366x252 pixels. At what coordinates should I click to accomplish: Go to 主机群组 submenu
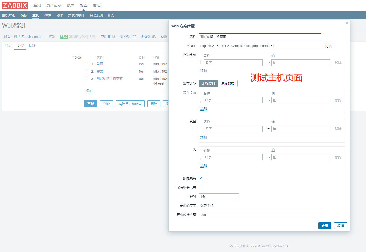9,15
